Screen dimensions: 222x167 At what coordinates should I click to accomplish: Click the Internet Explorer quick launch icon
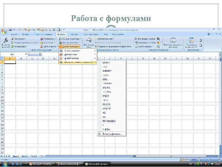pos(21,164)
